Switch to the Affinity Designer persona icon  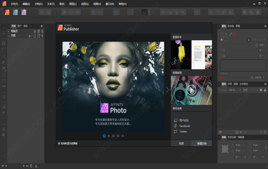pyautogui.click(x=15, y=12)
